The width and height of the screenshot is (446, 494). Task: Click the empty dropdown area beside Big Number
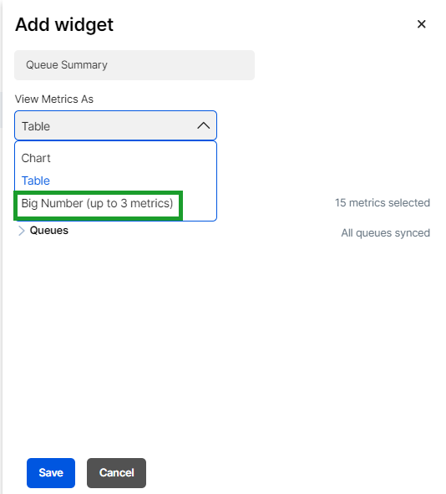(200, 203)
